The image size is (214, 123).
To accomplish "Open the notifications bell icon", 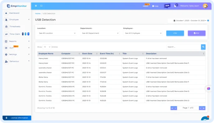I will (x=175, y=6).
